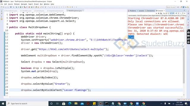The image size is (190, 106).
Task: Open Microsoft Store from the taskbar
Action: pyautogui.click(x=64, y=103)
